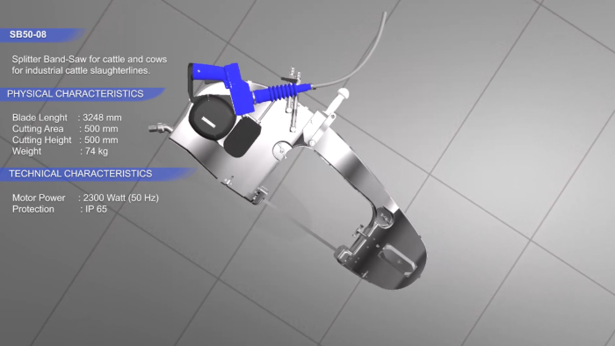Click the Weight label
615x346 pixels.
pyautogui.click(x=26, y=151)
